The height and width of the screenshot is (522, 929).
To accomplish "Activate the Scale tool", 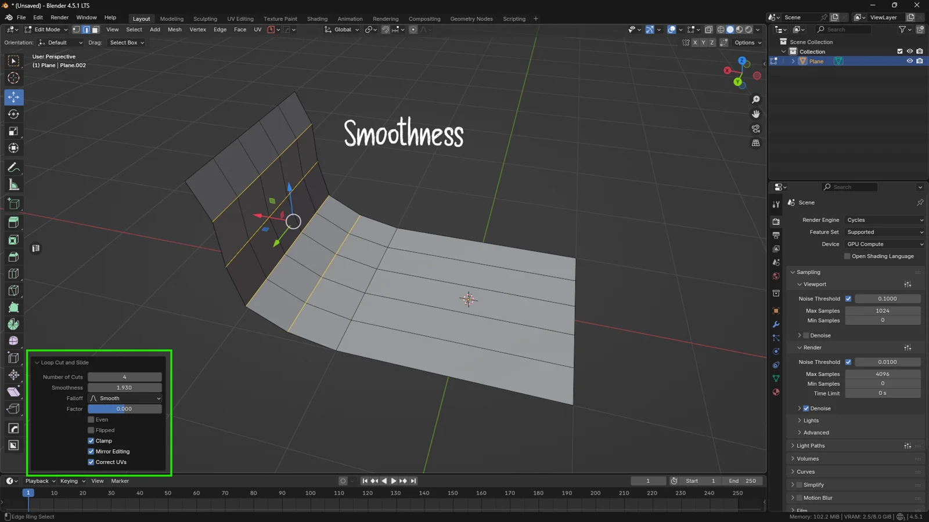I will tap(13, 132).
